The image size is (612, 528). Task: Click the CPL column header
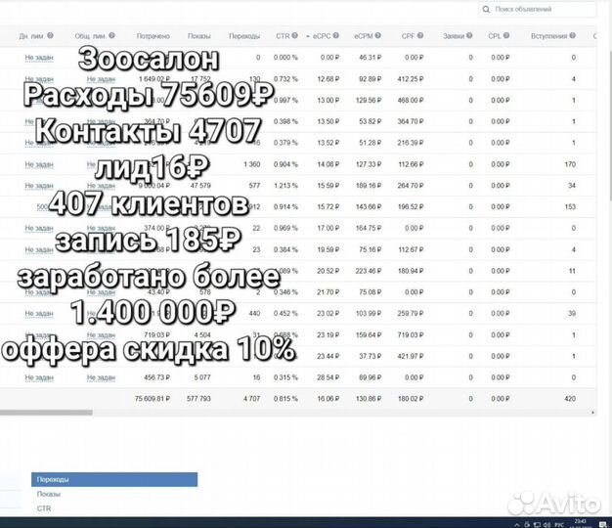point(495,36)
